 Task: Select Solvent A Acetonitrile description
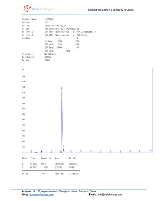pos(71,32)
